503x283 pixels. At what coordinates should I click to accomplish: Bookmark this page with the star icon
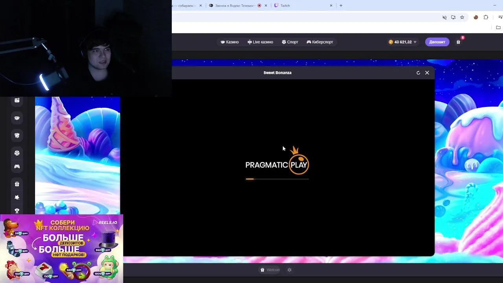pos(462,17)
